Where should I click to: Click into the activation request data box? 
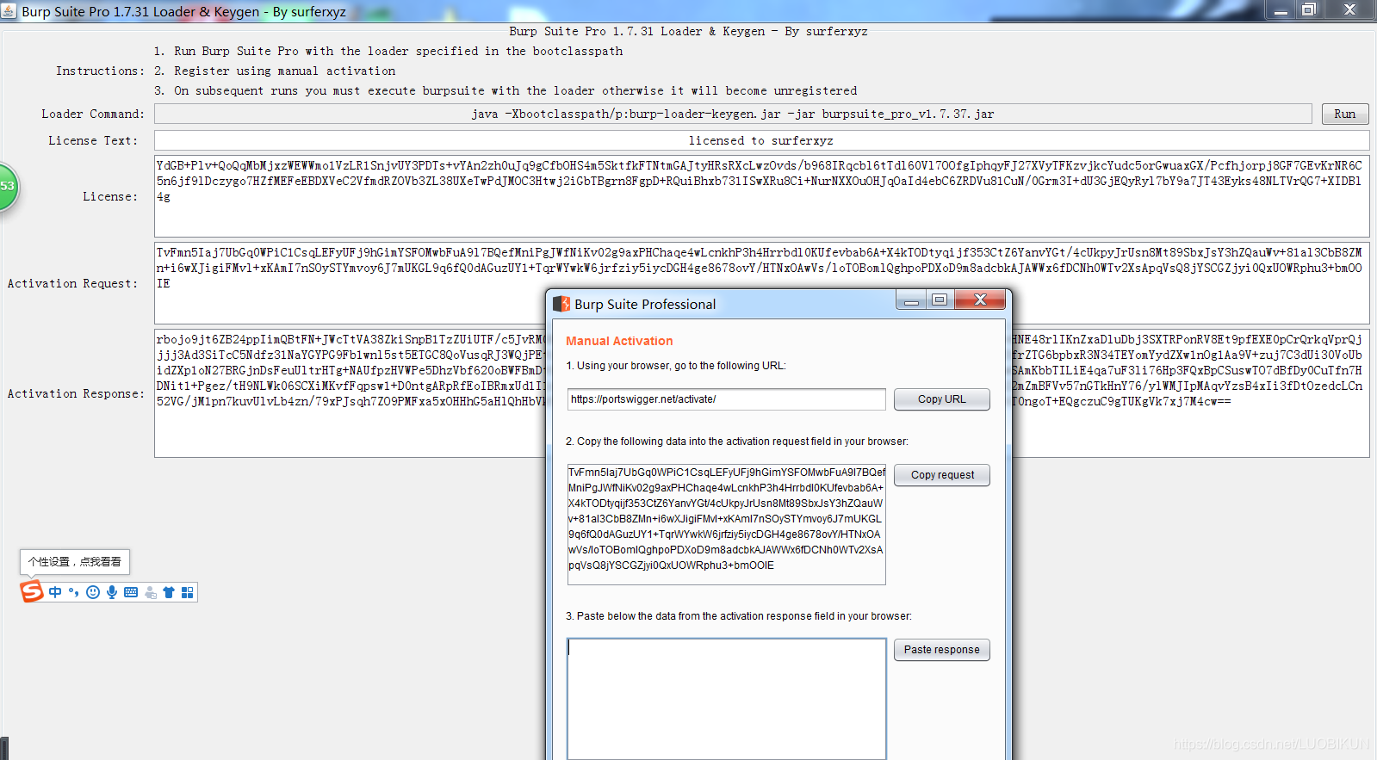pyautogui.click(x=726, y=524)
